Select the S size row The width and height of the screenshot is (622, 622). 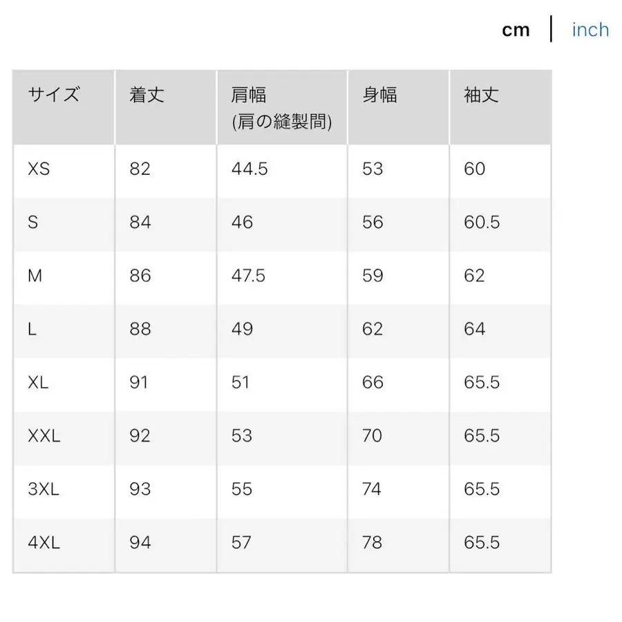point(32,223)
